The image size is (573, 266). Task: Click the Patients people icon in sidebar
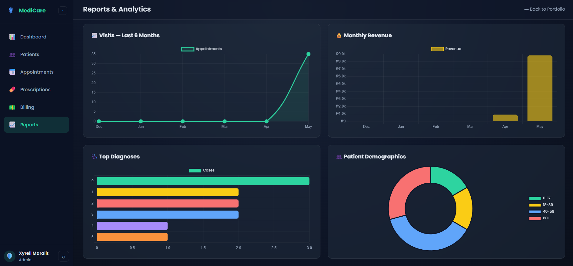(x=12, y=55)
